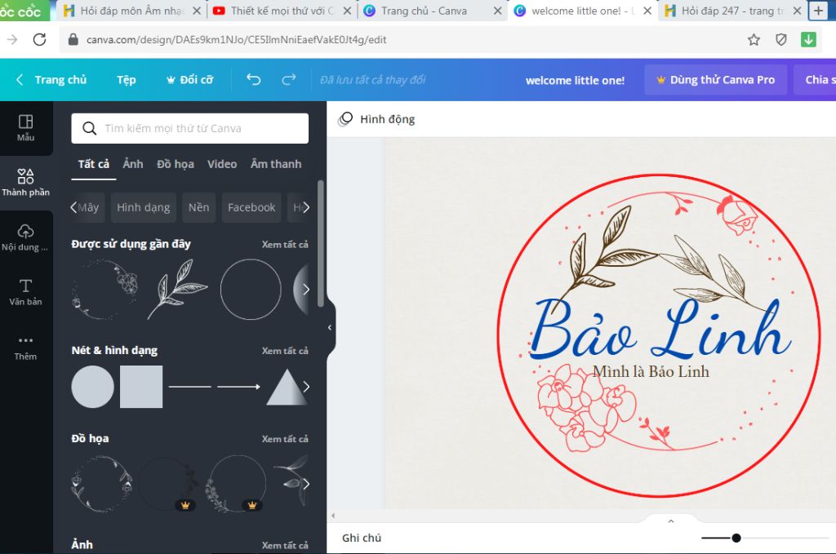Screen dimensions: 836x554
Task: Switch to the Video tab
Action: (222, 164)
